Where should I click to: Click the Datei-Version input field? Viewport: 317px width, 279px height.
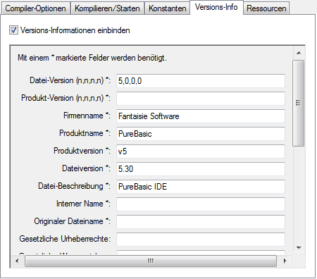(201, 81)
